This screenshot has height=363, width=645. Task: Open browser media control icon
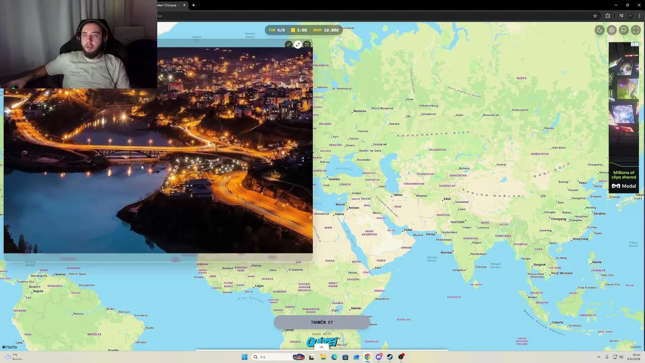621,16
